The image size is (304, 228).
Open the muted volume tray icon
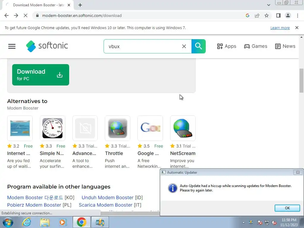[274, 222]
